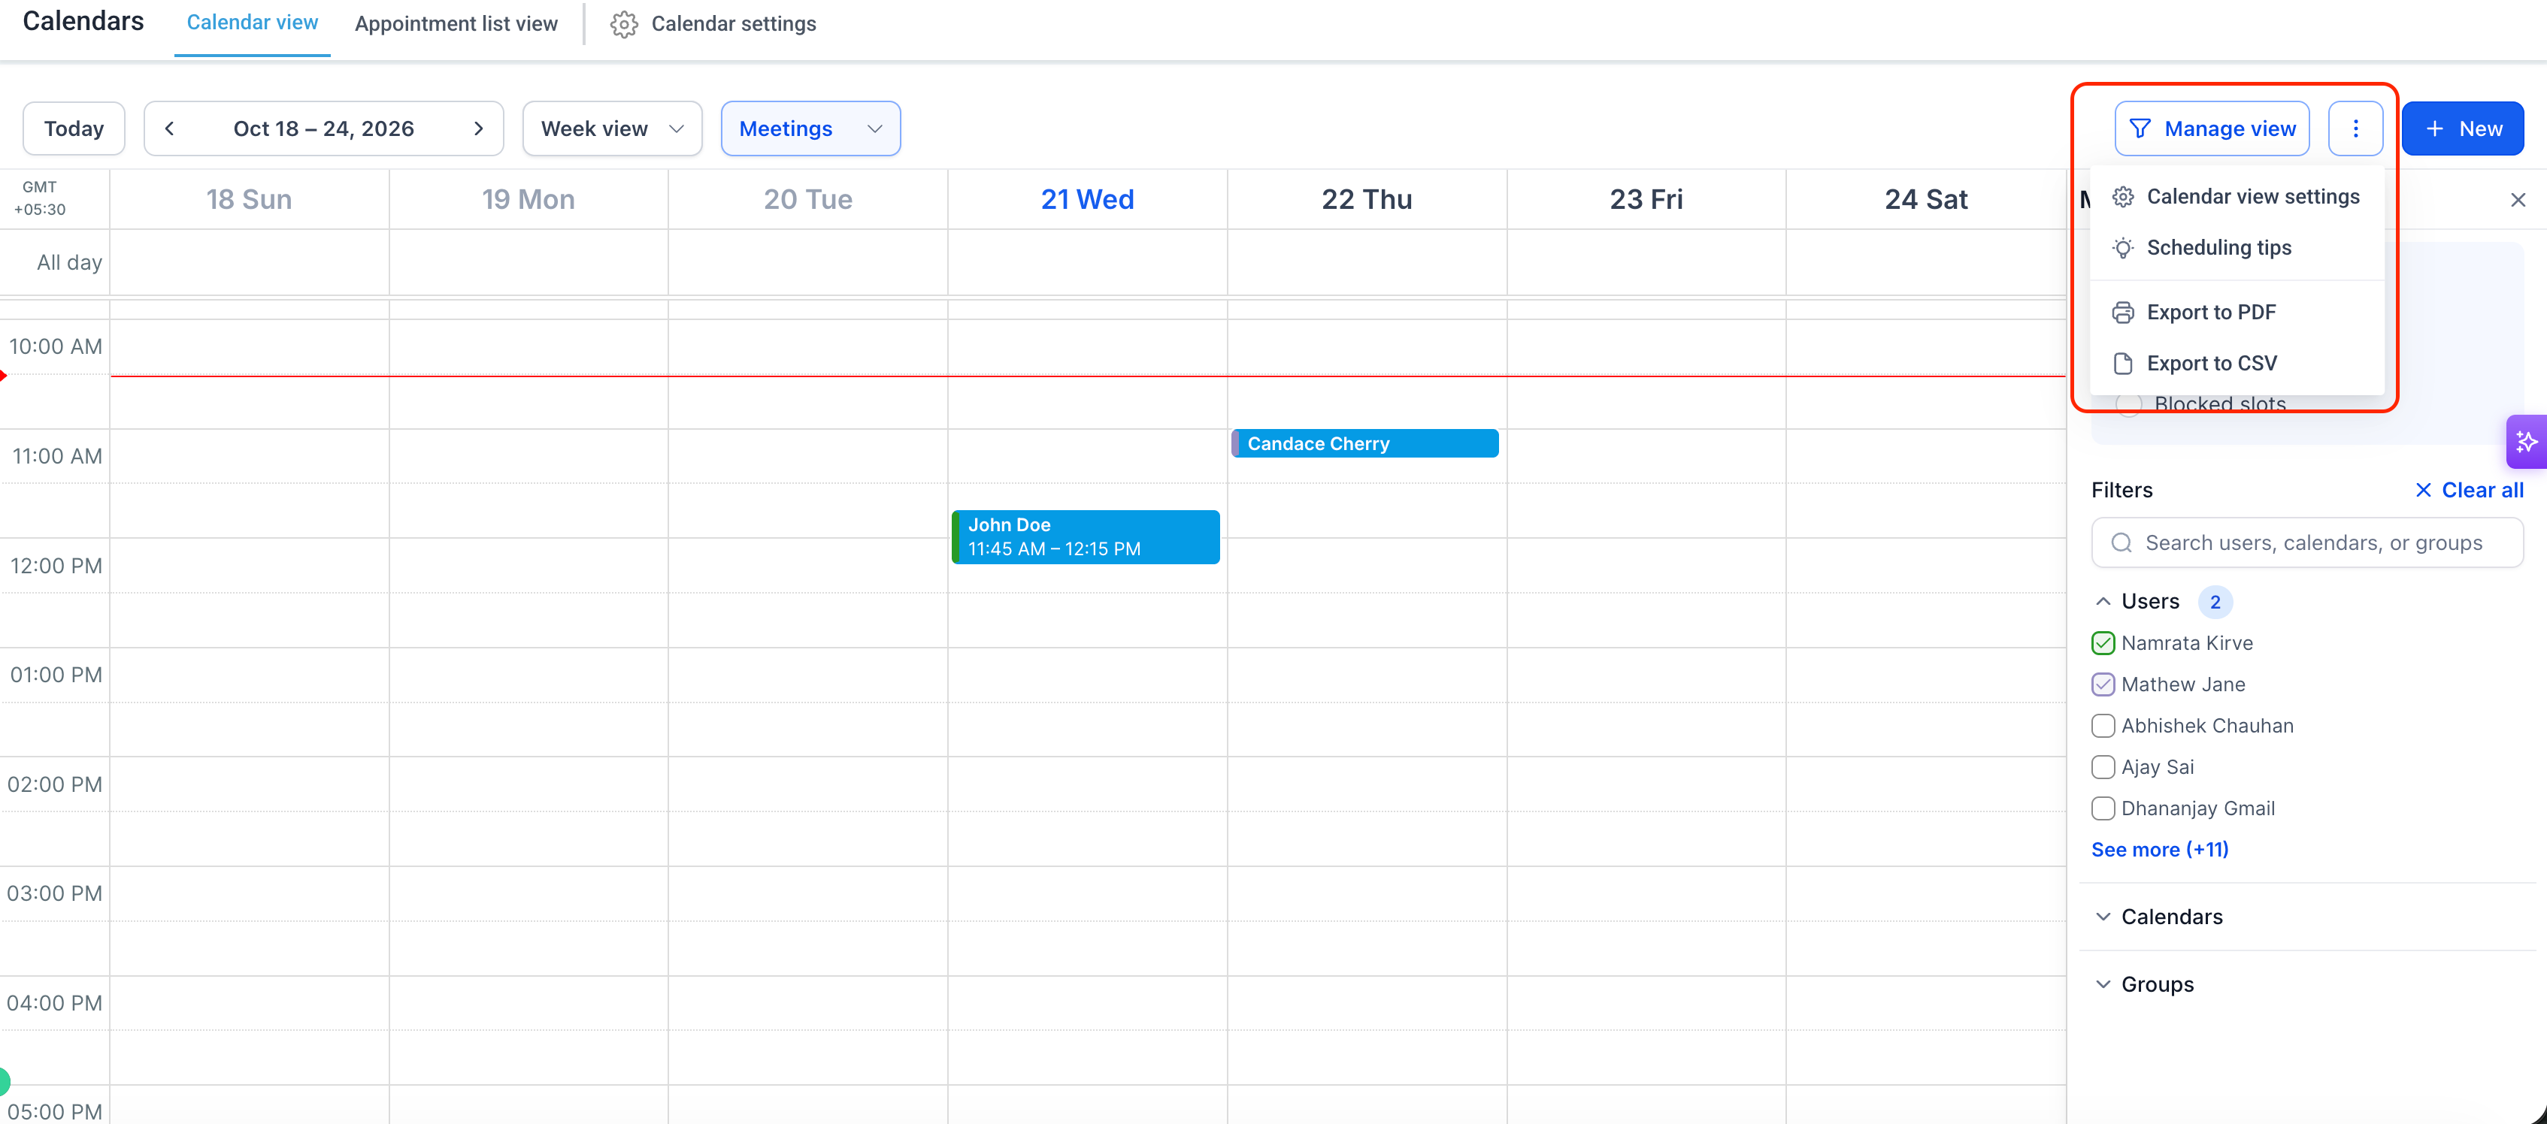Viewport: 2547px width, 1124px height.
Task: Toggle Mathew Jane user checkbox
Action: click(x=2103, y=685)
